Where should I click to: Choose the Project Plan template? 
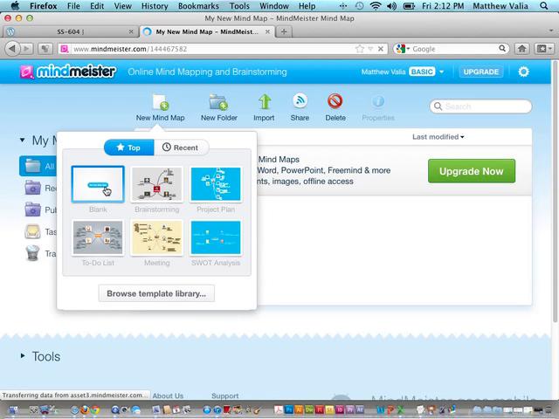point(216,184)
